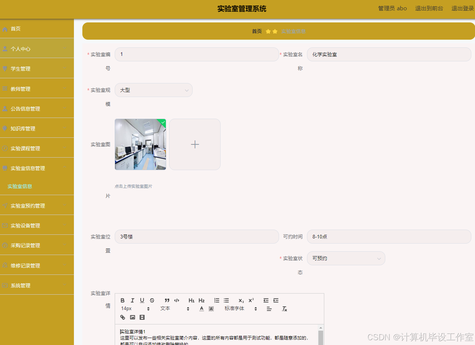The height and width of the screenshot is (345, 475).
Task: Toggle bold formatting in the editor
Action: tap(122, 300)
